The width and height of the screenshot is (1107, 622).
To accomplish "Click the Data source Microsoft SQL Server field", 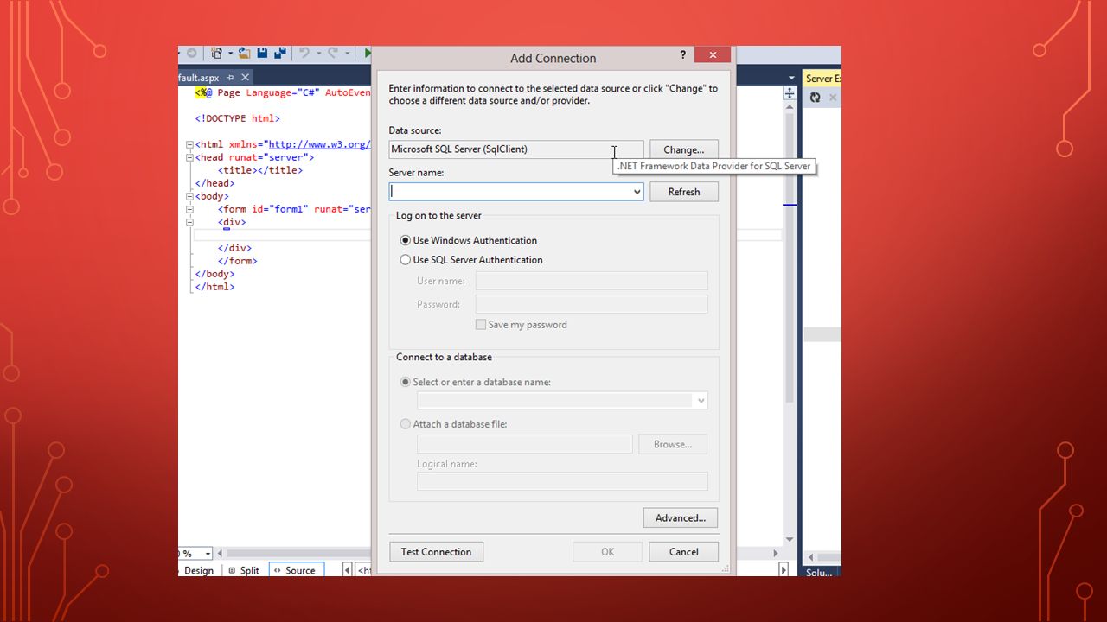I will 516,149.
